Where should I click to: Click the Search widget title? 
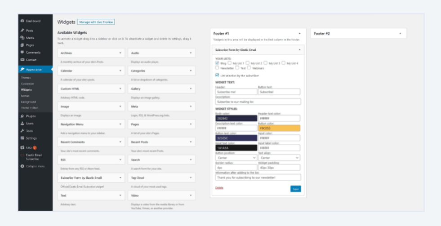coord(135,160)
